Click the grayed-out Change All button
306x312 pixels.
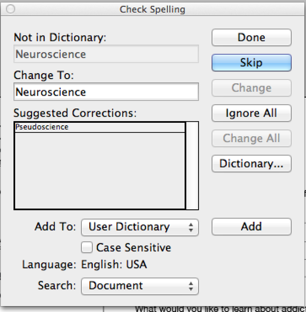pos(251,138)
